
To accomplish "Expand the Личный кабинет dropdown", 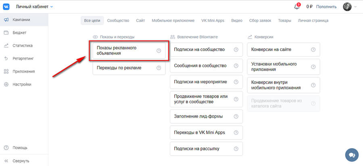I will coord(34,6).
